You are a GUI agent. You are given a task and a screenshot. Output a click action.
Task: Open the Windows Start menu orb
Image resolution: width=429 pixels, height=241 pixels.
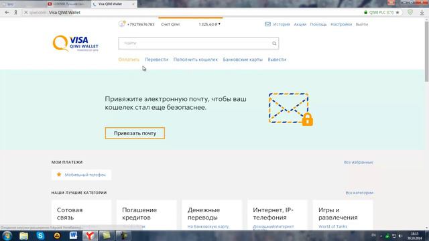(x=7, y=236)
